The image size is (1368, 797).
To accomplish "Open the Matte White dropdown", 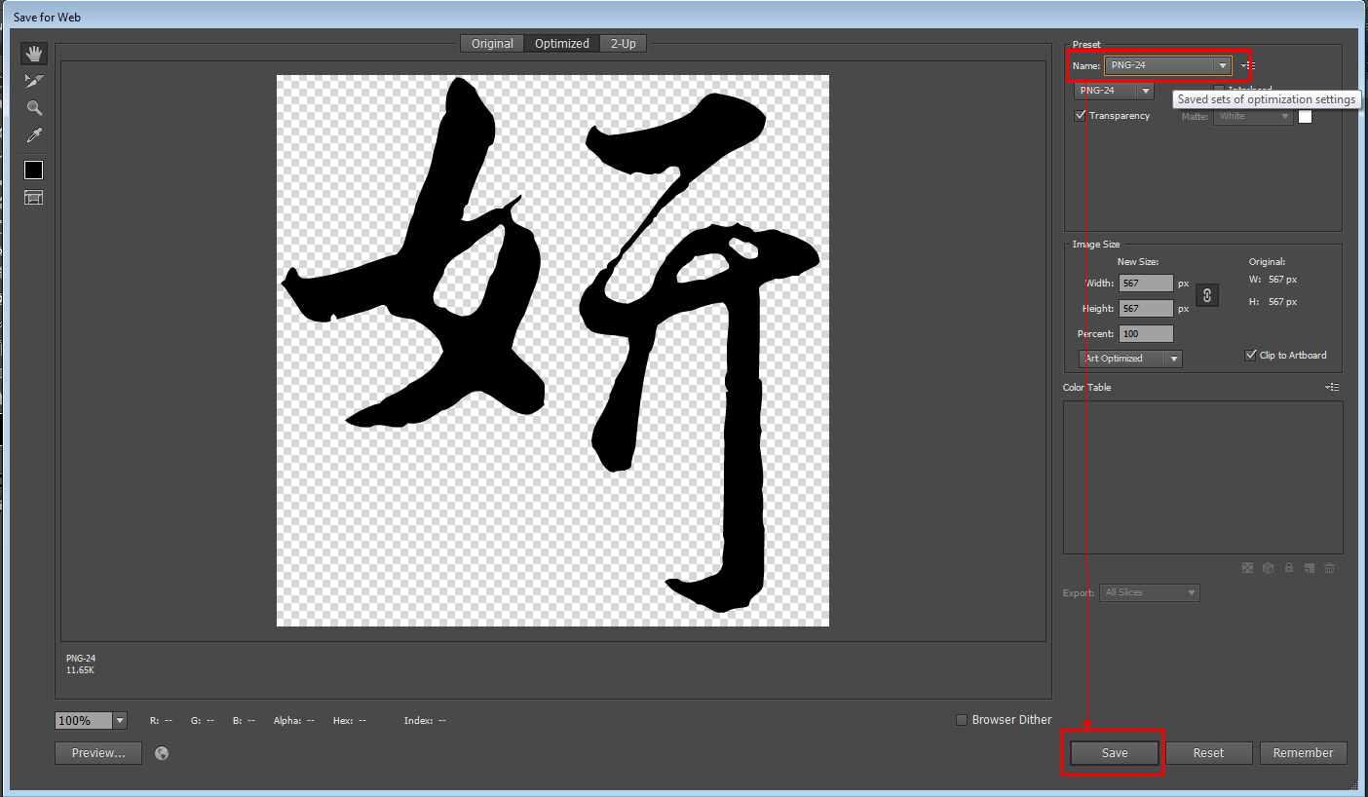I will [x=1253, y=116].
